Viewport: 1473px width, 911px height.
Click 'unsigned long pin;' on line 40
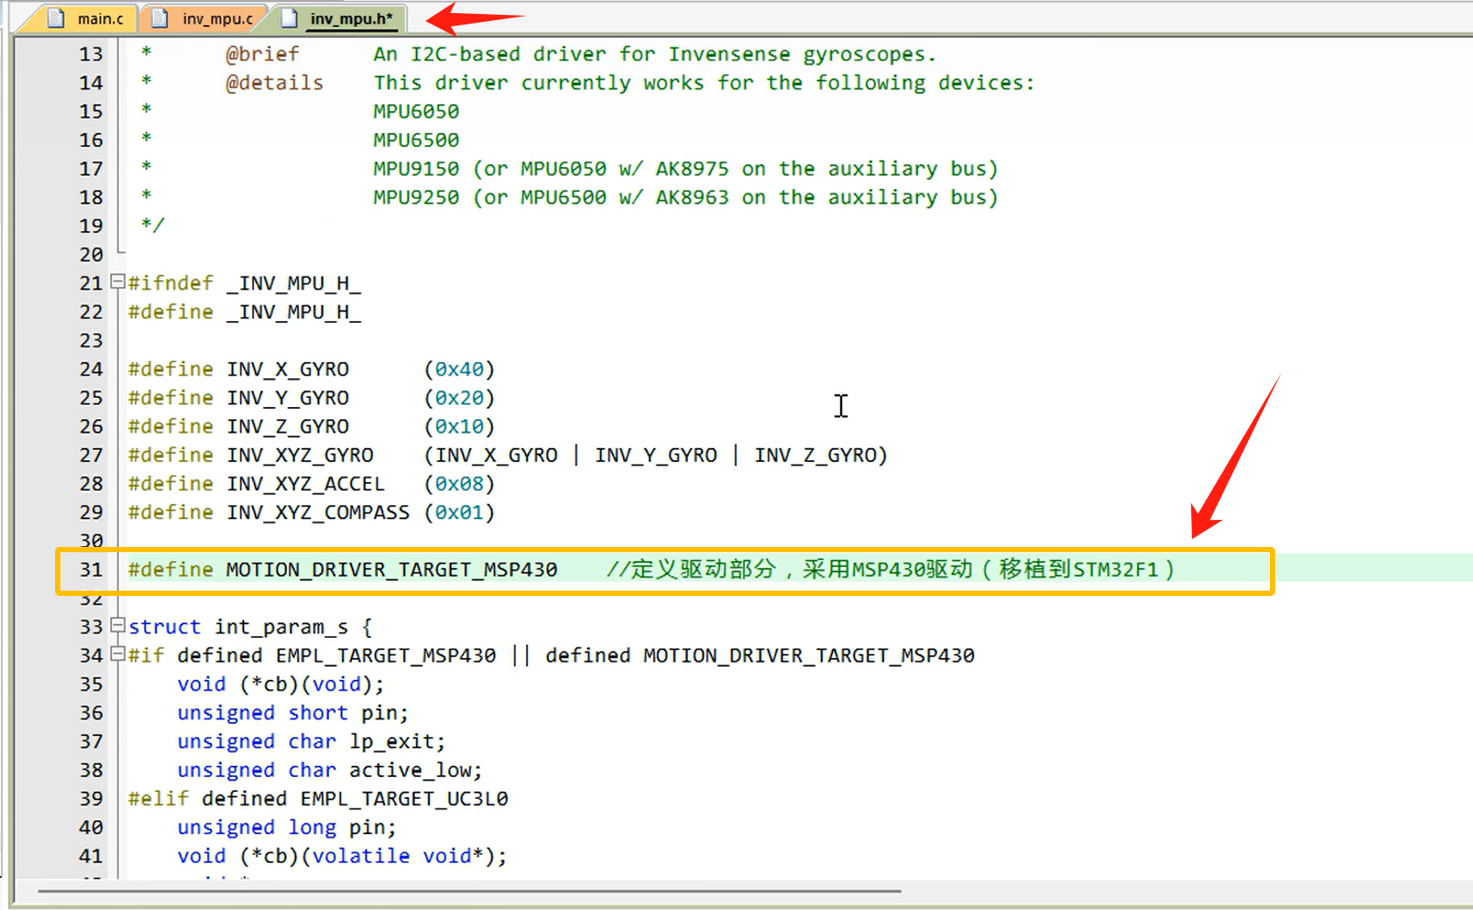[x=287, y=828]
